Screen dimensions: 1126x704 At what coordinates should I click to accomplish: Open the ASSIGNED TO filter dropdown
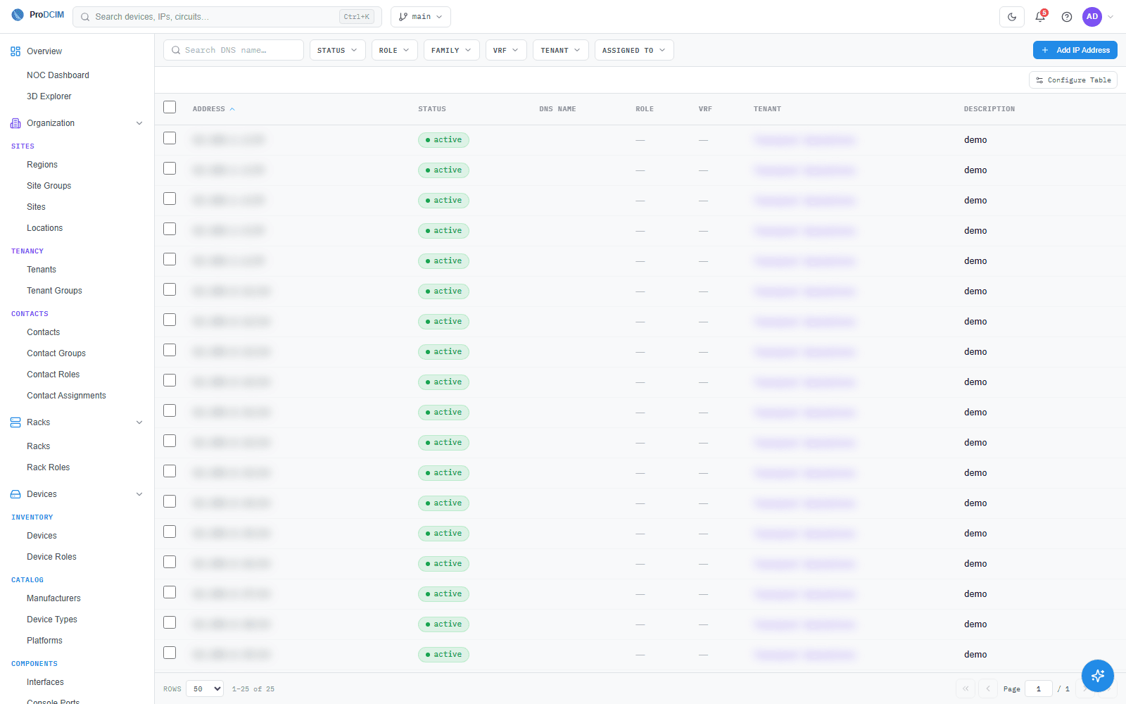point(634,50)
